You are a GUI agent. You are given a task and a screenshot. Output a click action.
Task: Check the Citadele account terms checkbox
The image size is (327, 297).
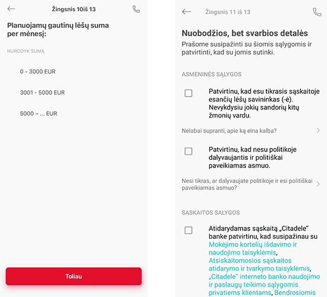click(188, 230)
